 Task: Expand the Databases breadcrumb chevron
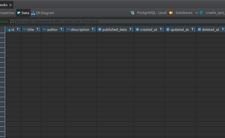[197, 13]
